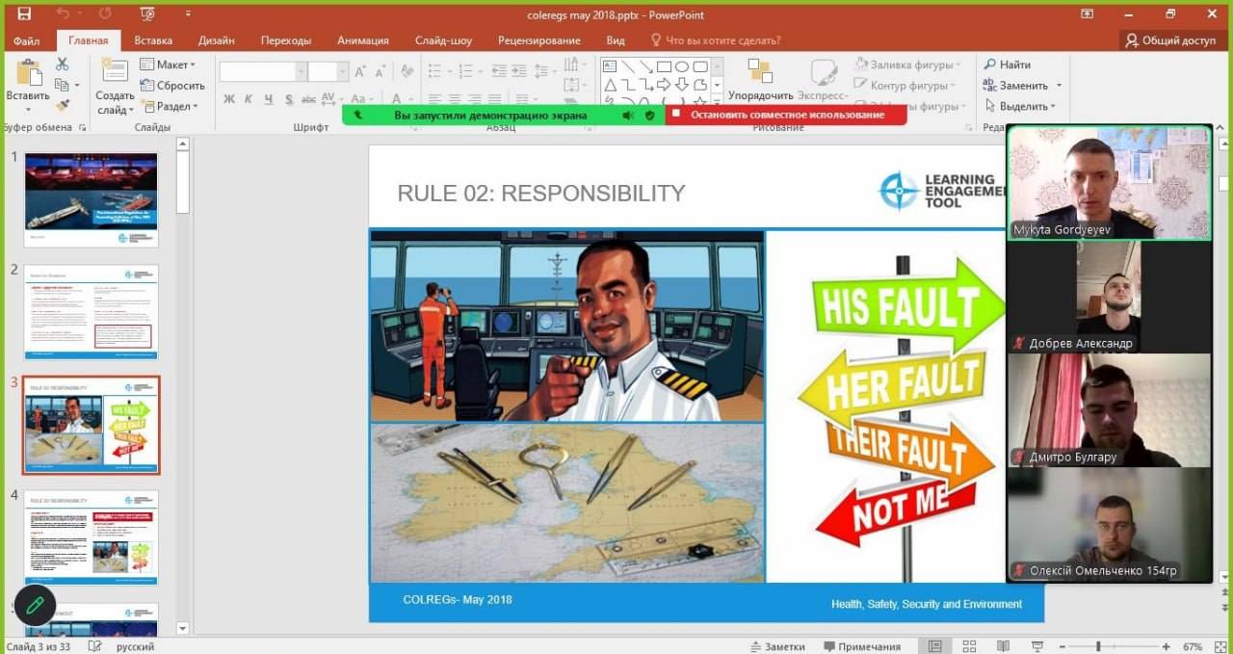Image resolution: width=1233 pixels, height=654 pixels.
Task: Click the Найти find button
Action: (x=1007, y=65)
